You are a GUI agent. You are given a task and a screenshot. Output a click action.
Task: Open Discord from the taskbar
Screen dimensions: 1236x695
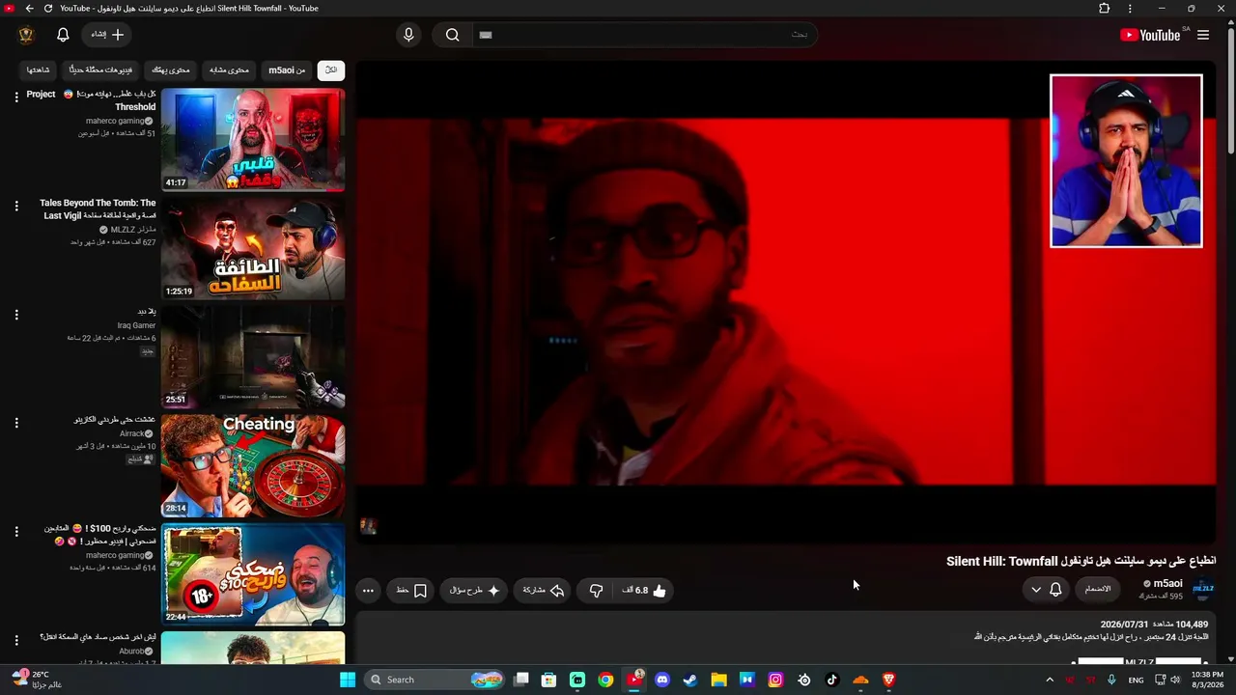point(662,680)
